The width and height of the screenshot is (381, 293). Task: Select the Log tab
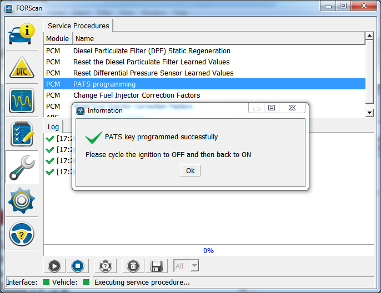pyautogui.click(x=53, y=127)
